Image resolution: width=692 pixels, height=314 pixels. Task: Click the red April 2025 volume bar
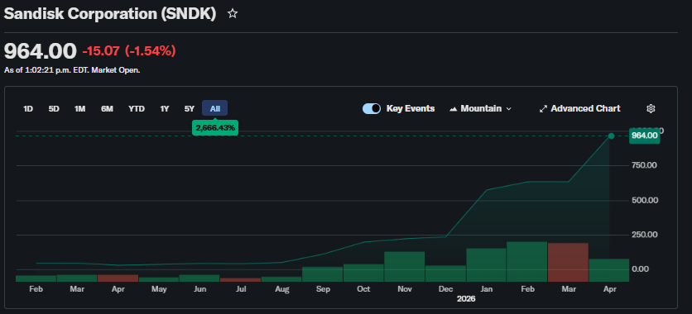(118, 278)
